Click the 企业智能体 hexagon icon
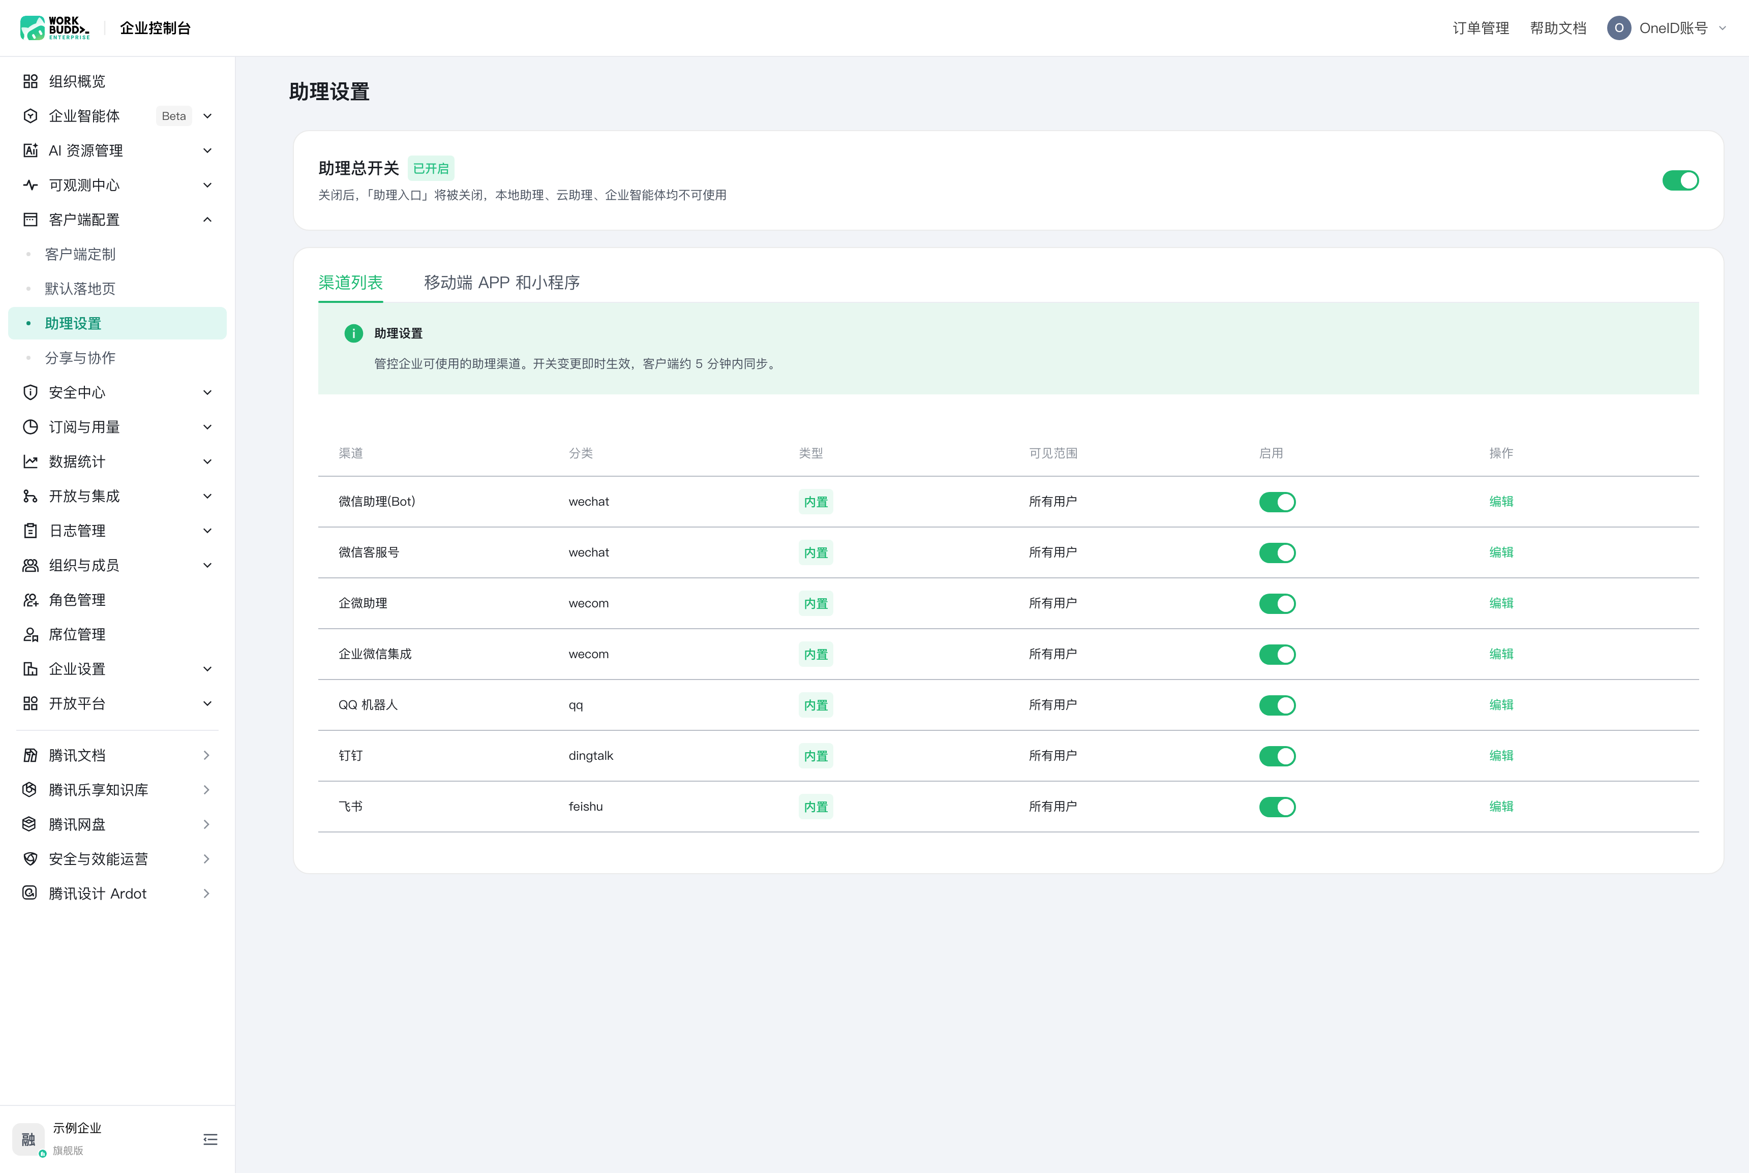The image size is (1749, 1173). point(30,116)
